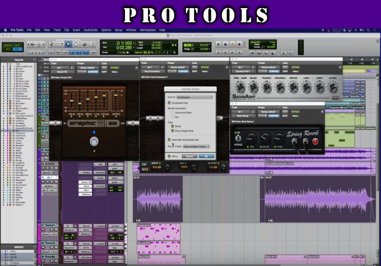Screen dimensions: 381x266
Task: Open the Commit Edit Selection dropdown
Action: coord(195,97)
